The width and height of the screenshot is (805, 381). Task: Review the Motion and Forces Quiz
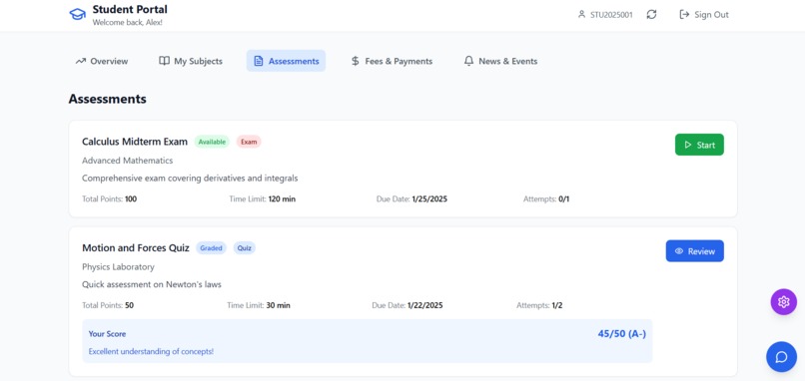pos(694,251)
